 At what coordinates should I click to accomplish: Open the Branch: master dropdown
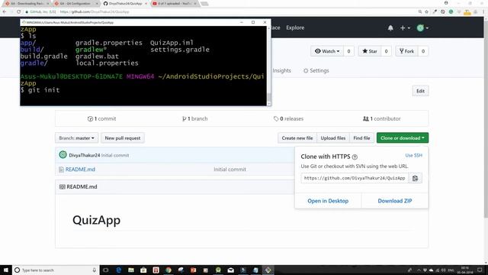[76, 137]
